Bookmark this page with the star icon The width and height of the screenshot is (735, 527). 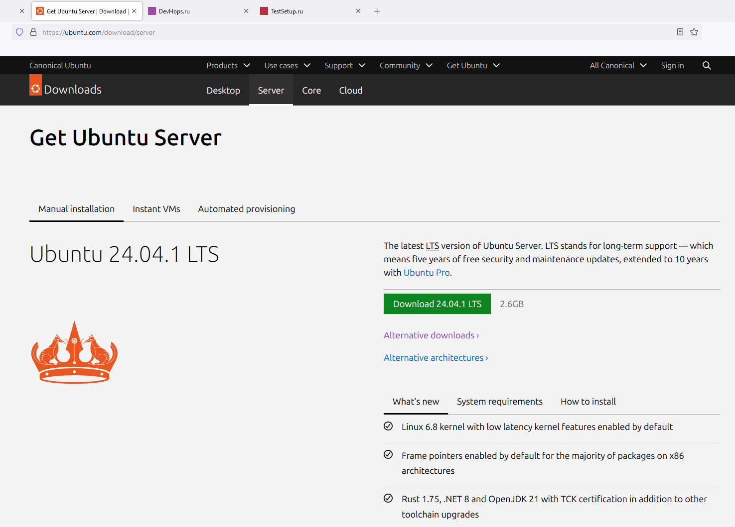point(694,32)
